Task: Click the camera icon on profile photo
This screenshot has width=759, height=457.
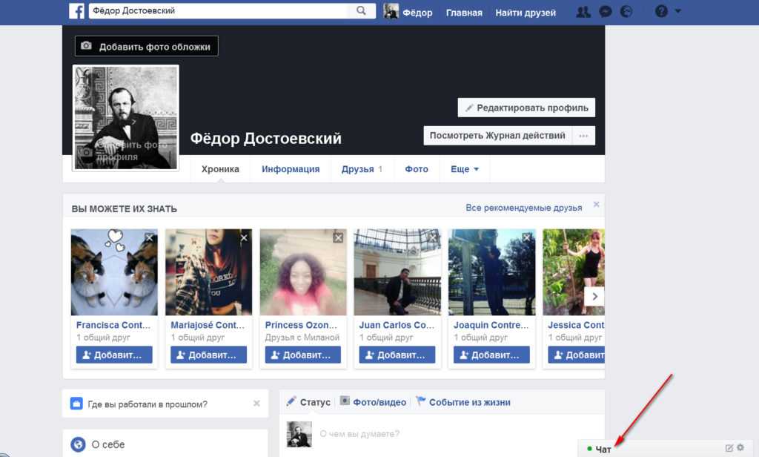Action: tap(86, 152)
